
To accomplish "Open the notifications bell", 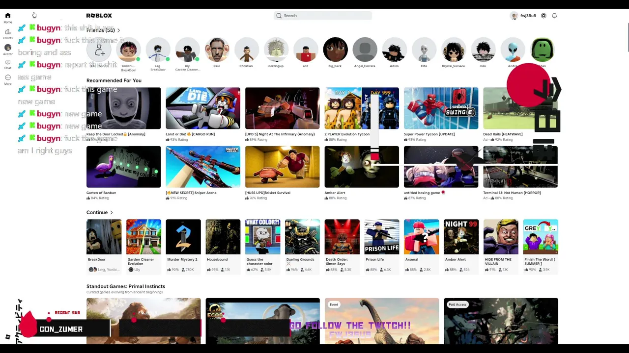I will [x=554, y=16].
